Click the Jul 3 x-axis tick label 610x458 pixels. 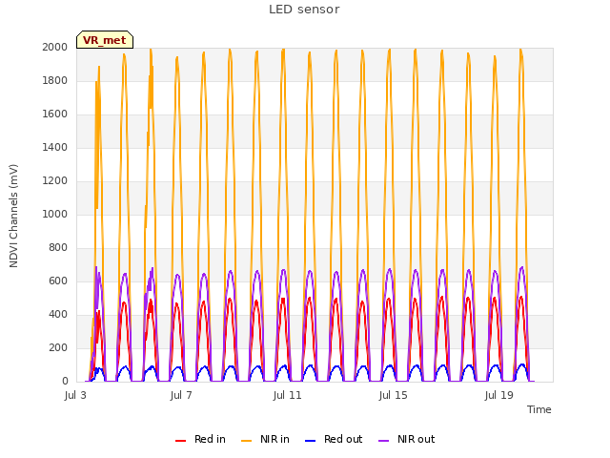pos(75,395)
